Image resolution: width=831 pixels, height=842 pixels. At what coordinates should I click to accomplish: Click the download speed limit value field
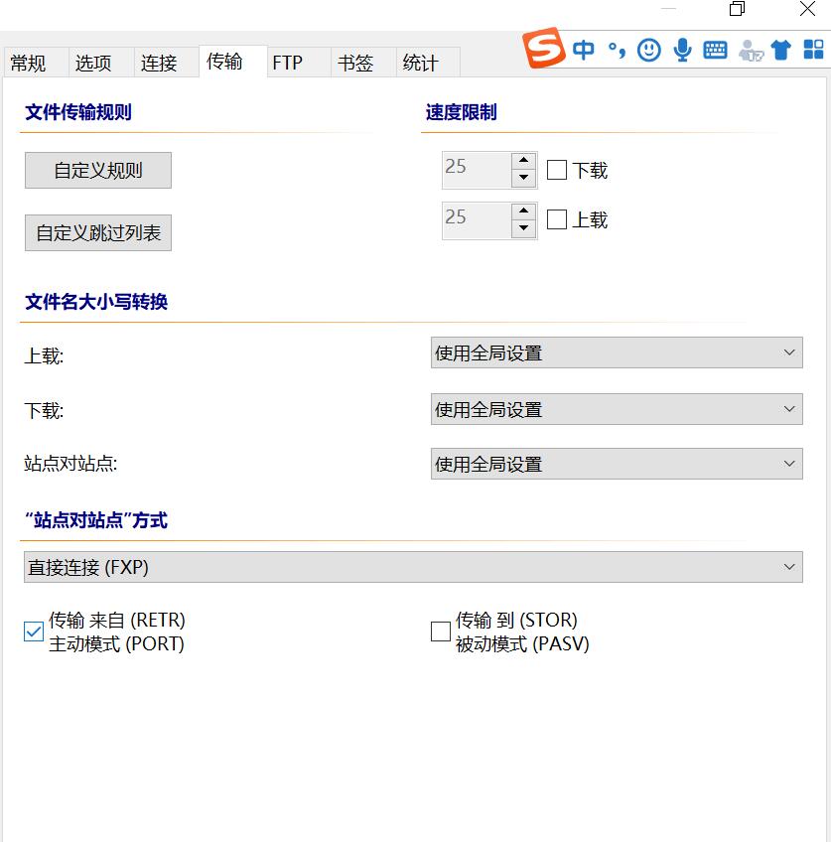476,170
